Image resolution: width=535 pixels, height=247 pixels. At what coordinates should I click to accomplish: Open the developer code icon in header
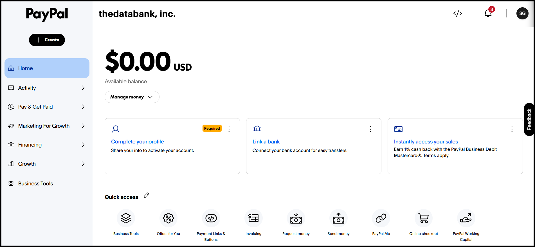click(458, 13)
